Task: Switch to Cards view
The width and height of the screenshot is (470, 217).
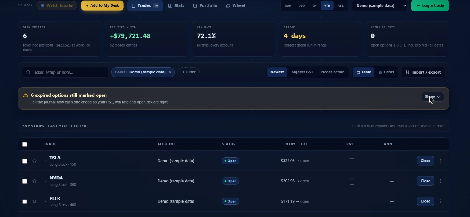Action: pos(386,72)
